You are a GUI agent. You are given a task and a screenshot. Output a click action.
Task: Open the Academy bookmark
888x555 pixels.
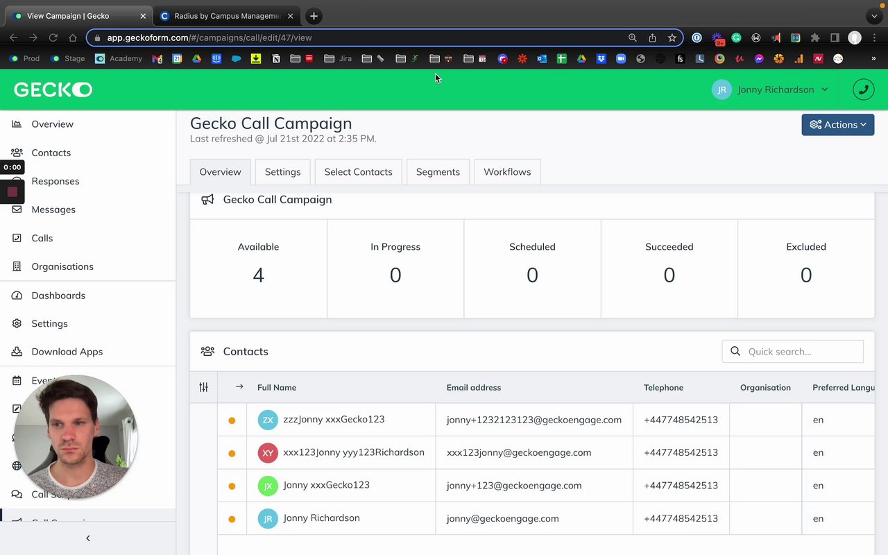click(x=119, y=59)
